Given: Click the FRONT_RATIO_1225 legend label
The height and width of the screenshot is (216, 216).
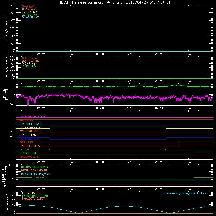Looking at the screenshot, I should 35,196.
